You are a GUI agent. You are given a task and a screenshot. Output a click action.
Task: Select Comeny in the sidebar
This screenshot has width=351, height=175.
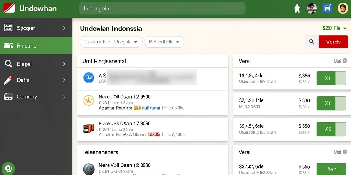[36, 97]
